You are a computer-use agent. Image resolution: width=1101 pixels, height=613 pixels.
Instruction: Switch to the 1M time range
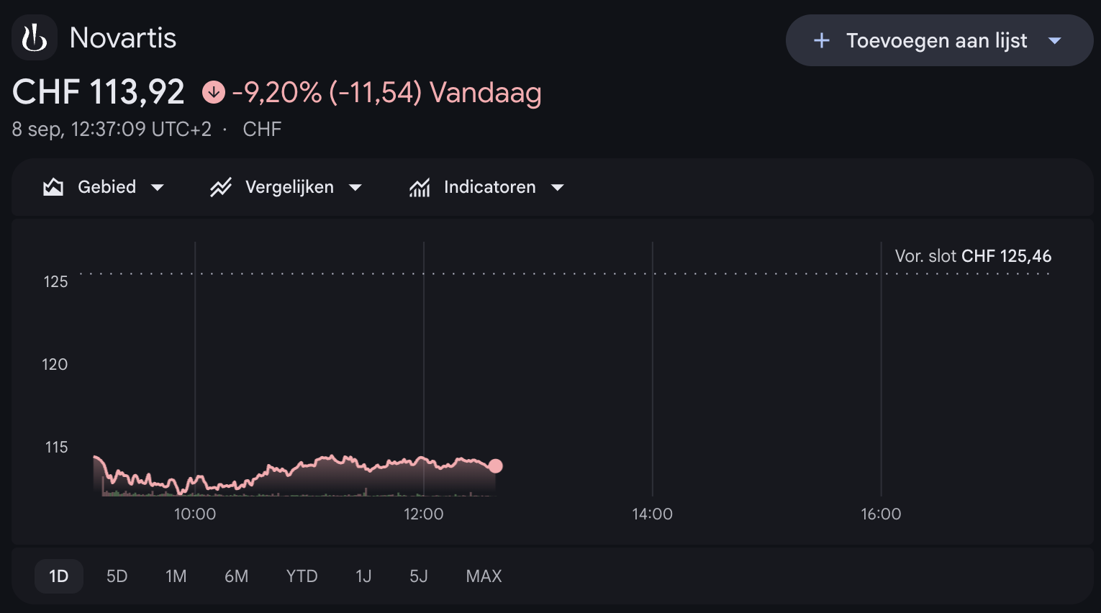pos(176,576)
